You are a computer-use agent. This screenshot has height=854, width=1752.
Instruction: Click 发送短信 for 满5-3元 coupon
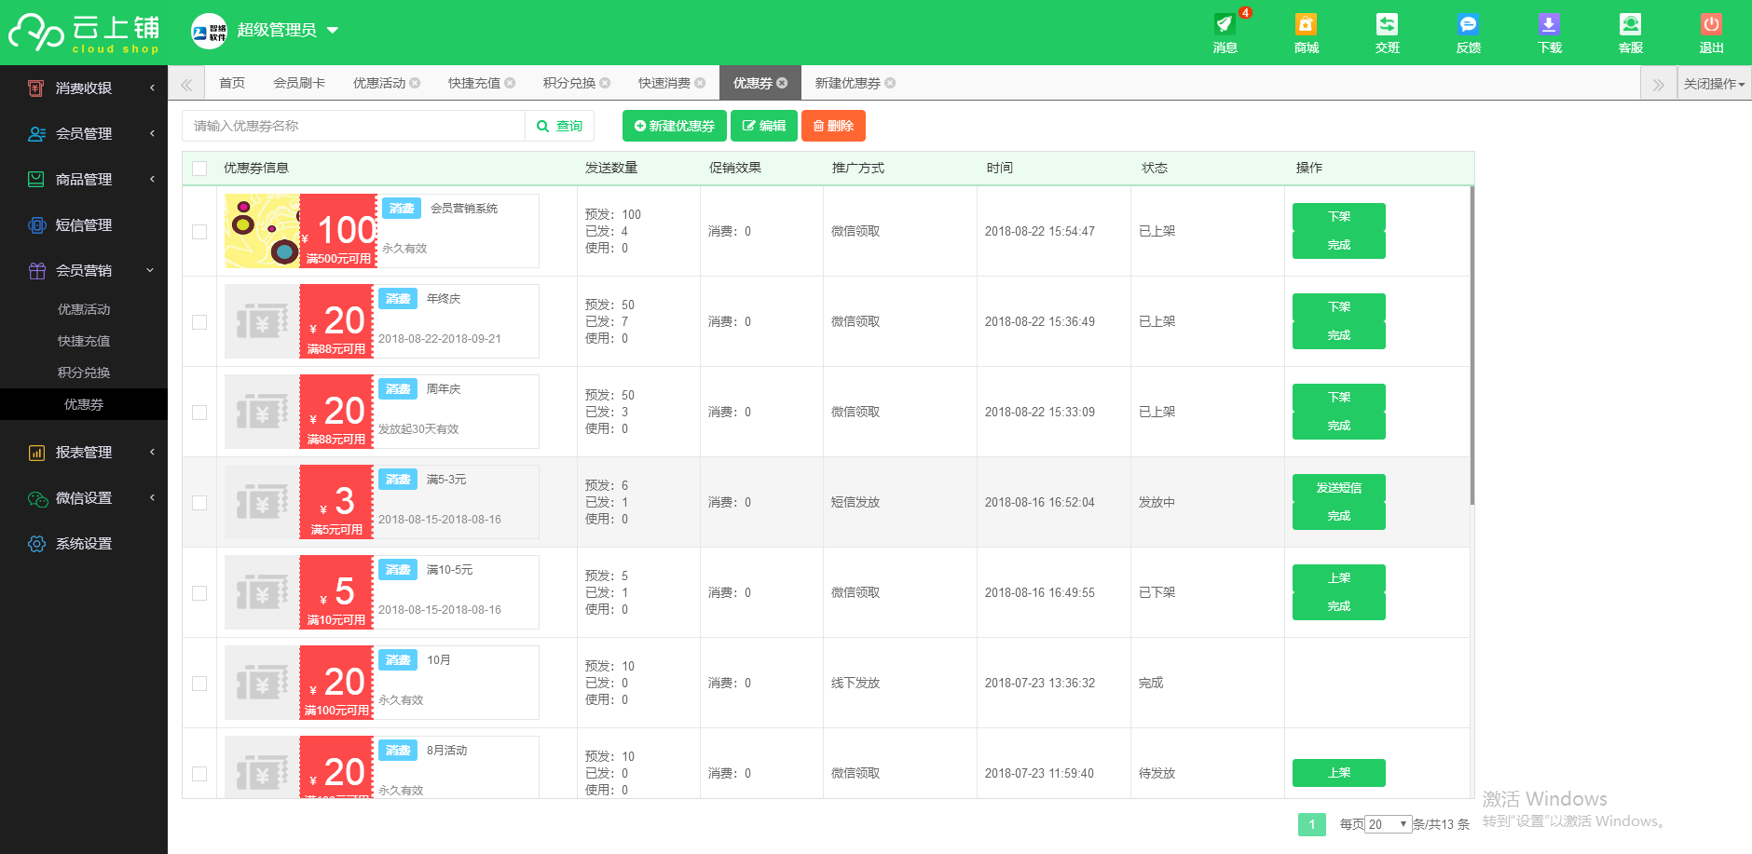coord(1339,488)
